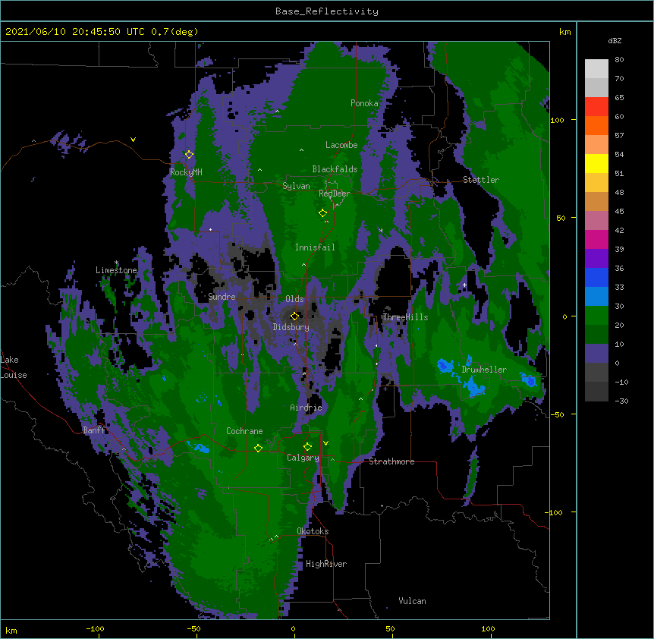Select the yellow 54-51 dBZ legend swatch
Viewport: 654px width, 639px height.
[x=596, y=164]
